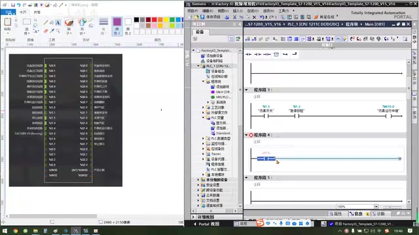This screenshot has width=419, height=235.
Task: Click the open branch instruction icon
Action: click(285, 54)
